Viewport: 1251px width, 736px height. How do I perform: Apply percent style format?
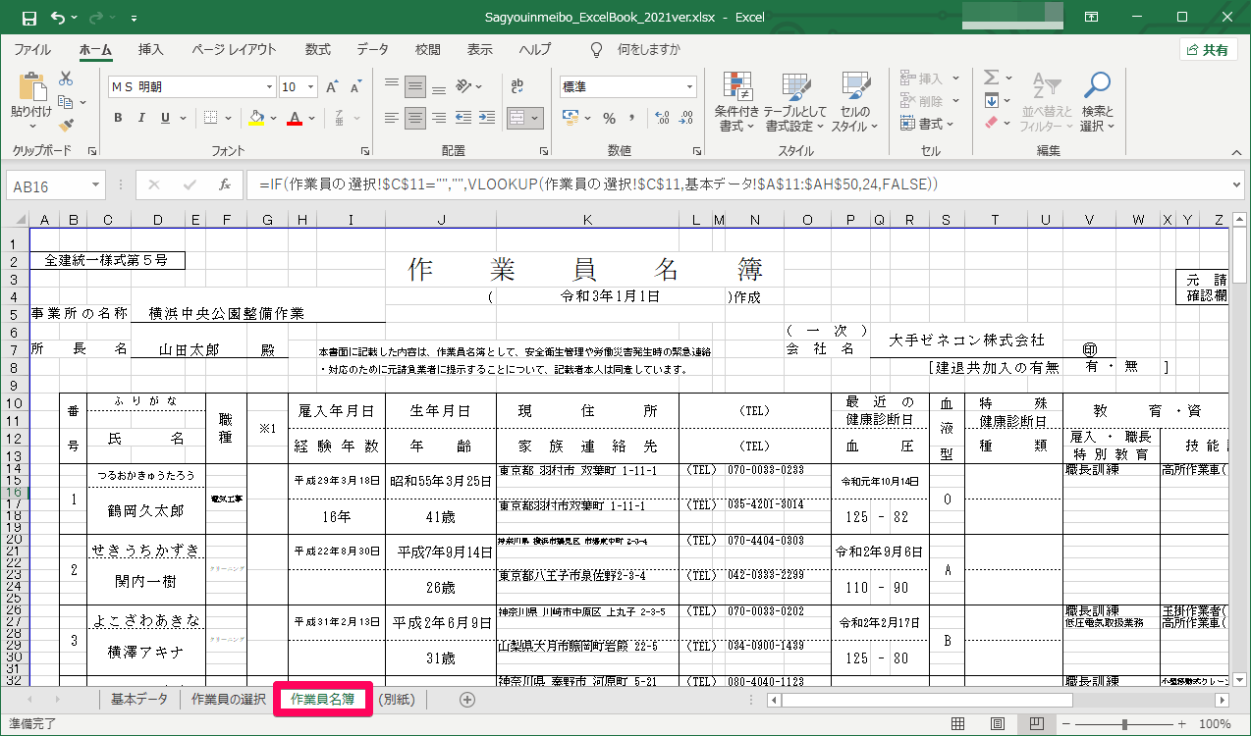[609, 118]
